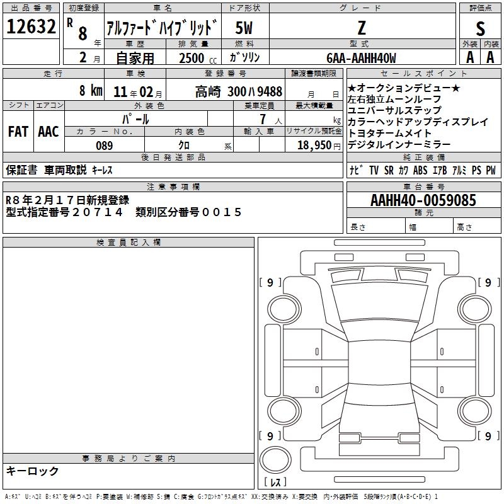Click the キーロック notice text
The image size is (504, 504).
pyautogui.click(x=33, y=471)
